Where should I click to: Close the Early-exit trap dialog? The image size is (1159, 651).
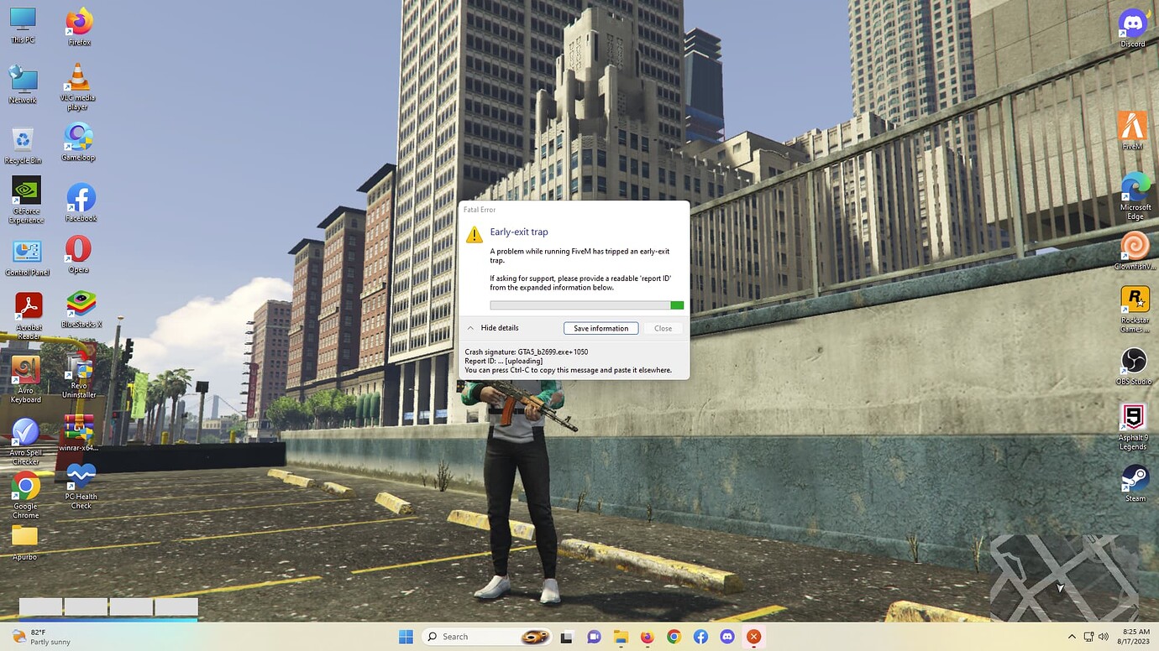[663, 328]
